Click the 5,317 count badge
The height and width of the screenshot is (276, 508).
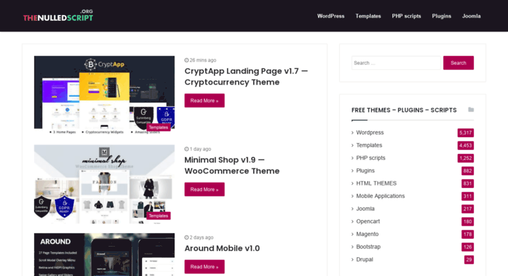466,133
